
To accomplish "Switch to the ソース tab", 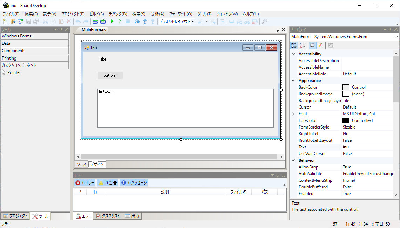I will click(81, 164).
